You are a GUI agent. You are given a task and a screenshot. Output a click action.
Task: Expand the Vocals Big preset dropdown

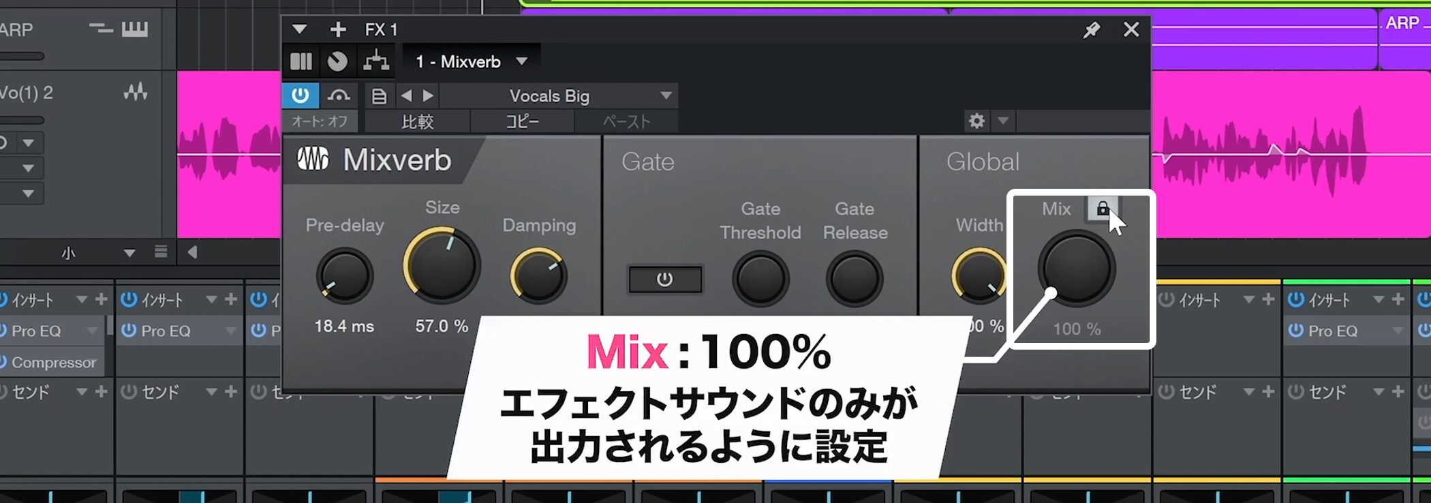[666, 96]
